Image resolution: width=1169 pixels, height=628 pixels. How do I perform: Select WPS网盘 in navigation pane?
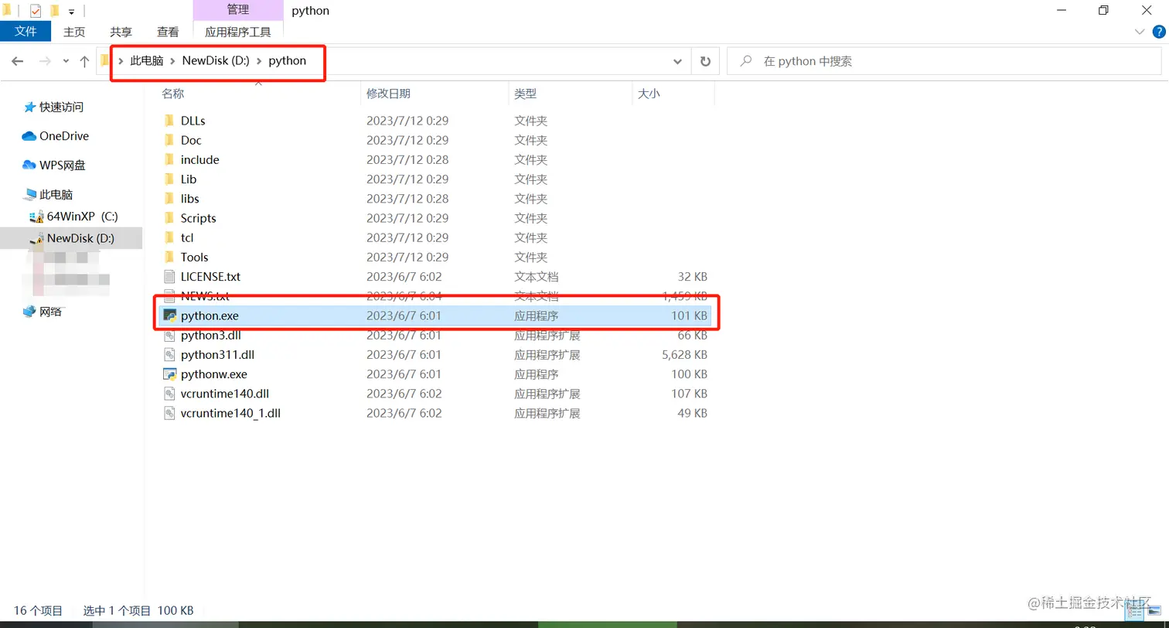(x=63, y=165)
